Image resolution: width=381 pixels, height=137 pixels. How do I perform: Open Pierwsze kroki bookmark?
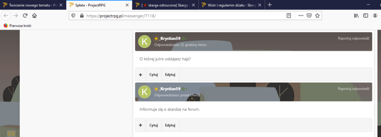pyautogui.click(x=18, y=26)
